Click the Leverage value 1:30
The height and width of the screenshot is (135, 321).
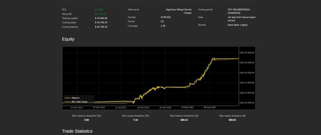coord(163,26)
